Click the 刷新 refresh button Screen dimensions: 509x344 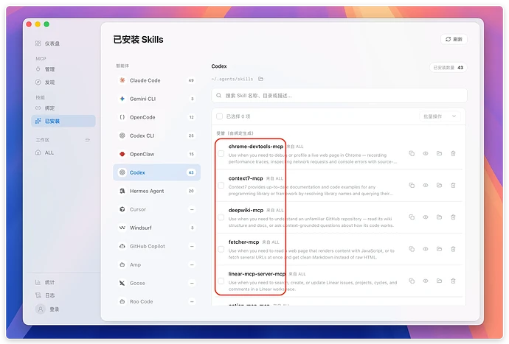click(x=454, y=39)
